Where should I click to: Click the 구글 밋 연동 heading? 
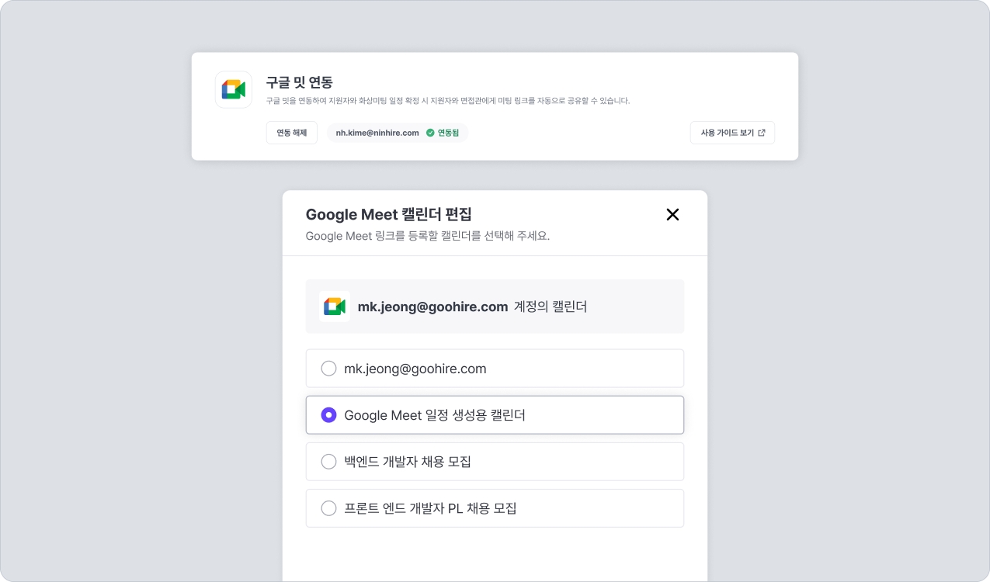(299, 82)
